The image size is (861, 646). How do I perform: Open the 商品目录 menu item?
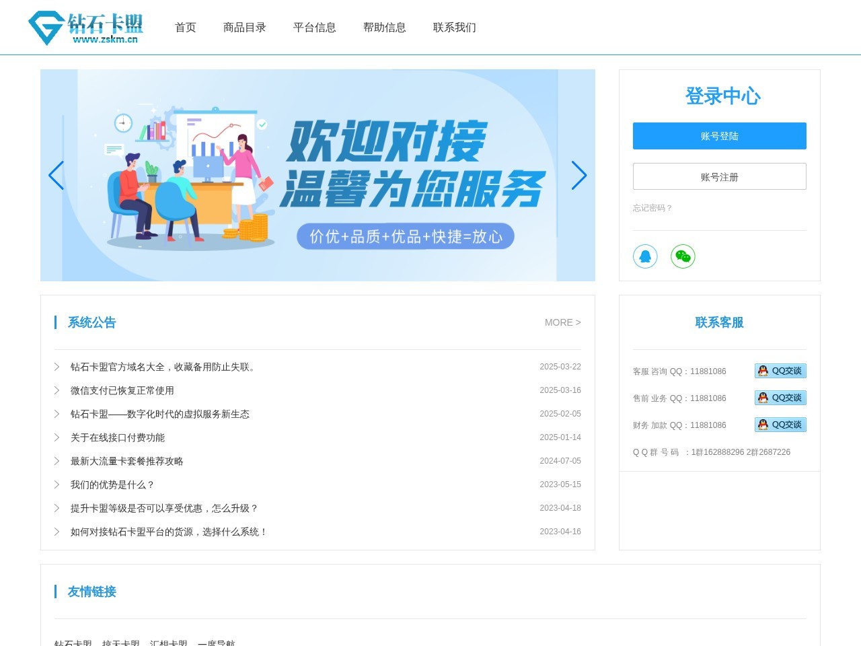coord(245,28)
